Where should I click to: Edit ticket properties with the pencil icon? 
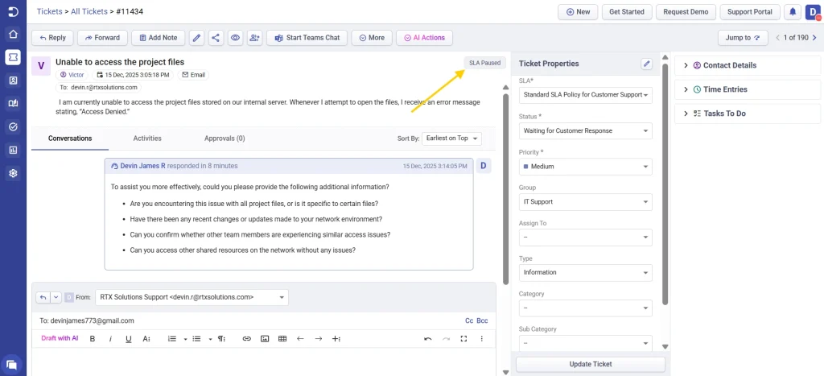pos(646,64)
